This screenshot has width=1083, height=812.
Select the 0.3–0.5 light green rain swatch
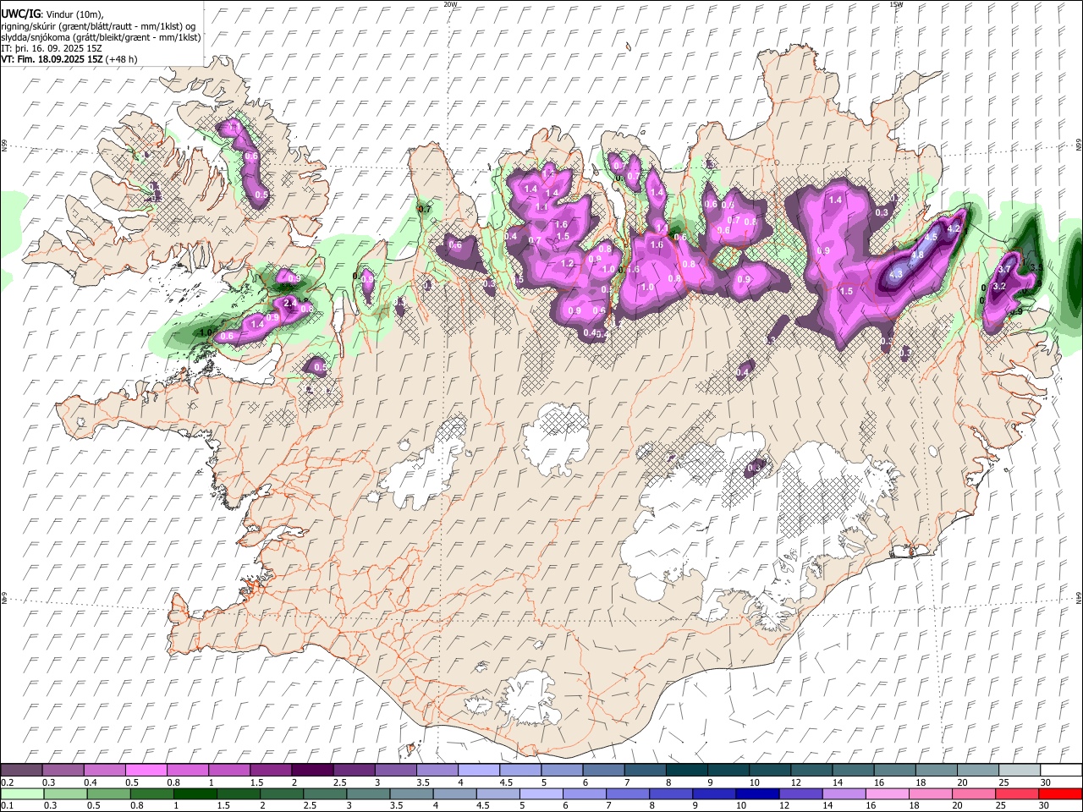[x=67, y=794]
